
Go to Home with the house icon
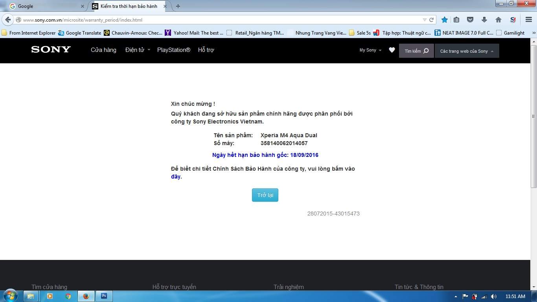498,20
